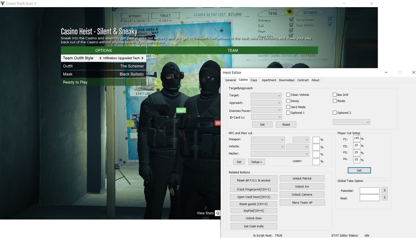The width and height of the screenshot is (416, 238).
Task: Open the Doomsdays tab
Action: pos(287,80)
